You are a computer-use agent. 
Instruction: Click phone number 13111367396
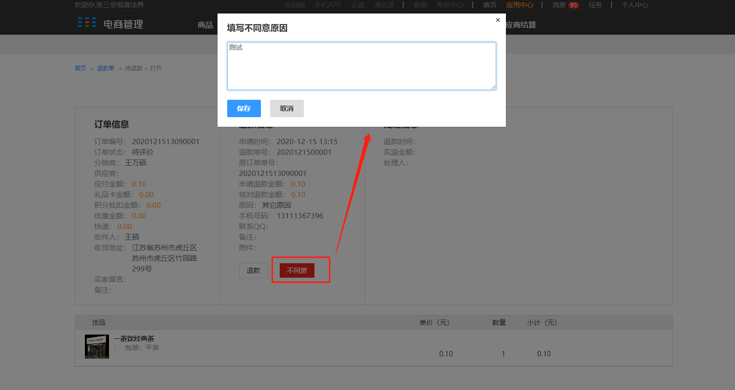(x=300, y=216)
